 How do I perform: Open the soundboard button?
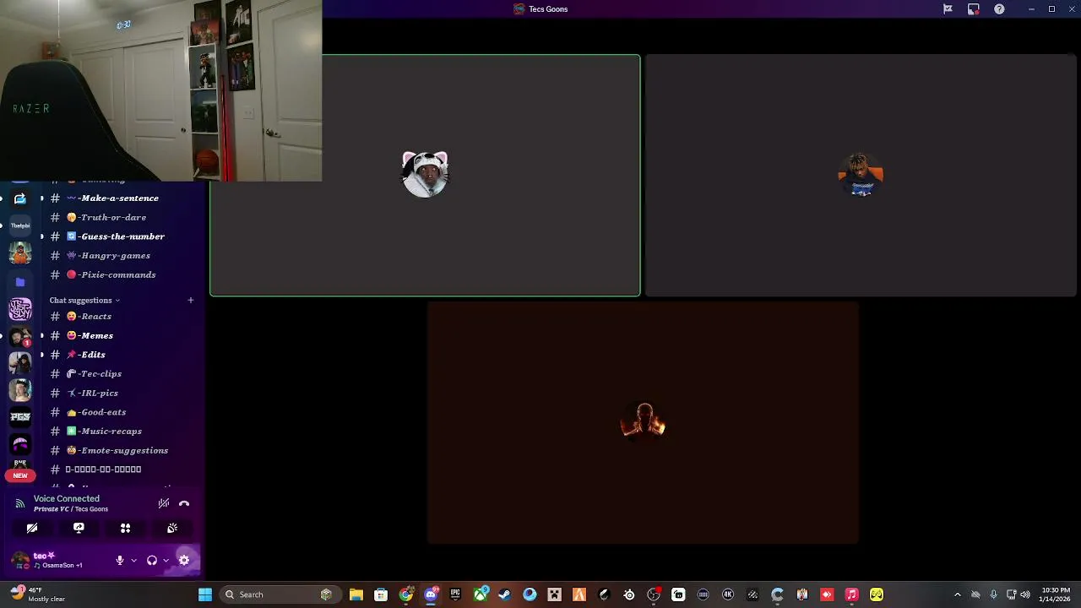click(172, 528)
